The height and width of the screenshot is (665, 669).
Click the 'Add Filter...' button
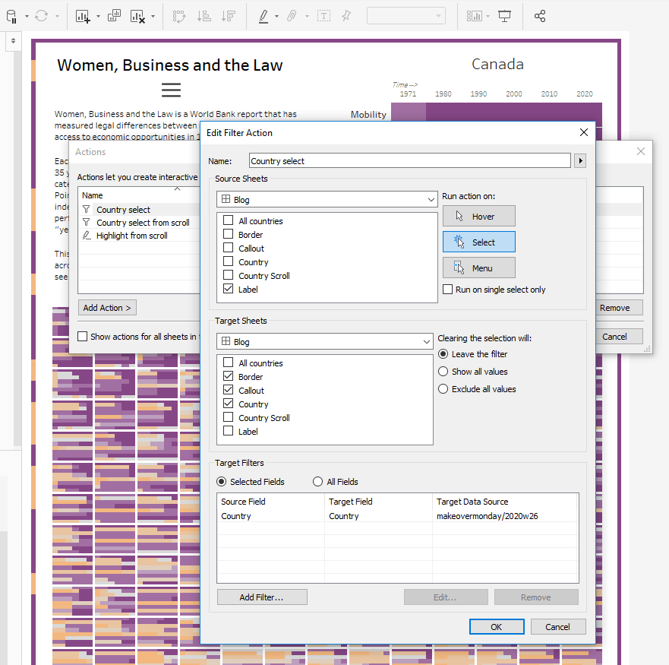pos(261,597)
